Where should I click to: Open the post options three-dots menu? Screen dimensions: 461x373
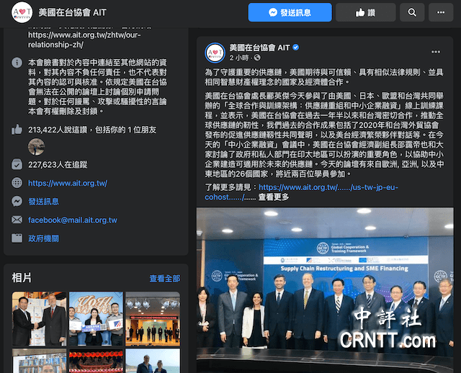coord(436,52)
